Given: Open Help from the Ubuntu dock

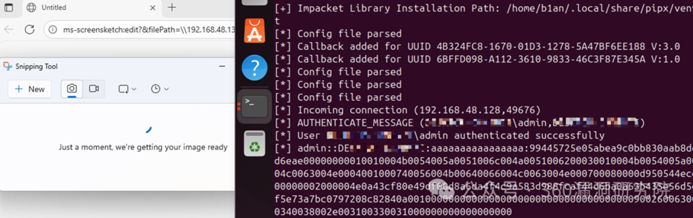Looking at the screenshot, I should [255, 67].
